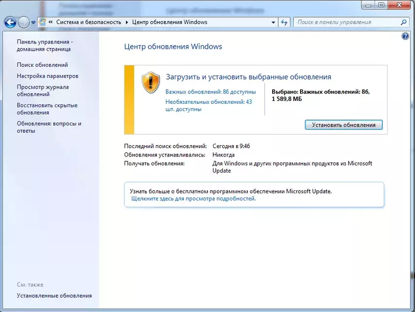The height and width of the screenshot is (312, 415).
Task: Click the yellow warning shield icon
Action: (151, 82)
